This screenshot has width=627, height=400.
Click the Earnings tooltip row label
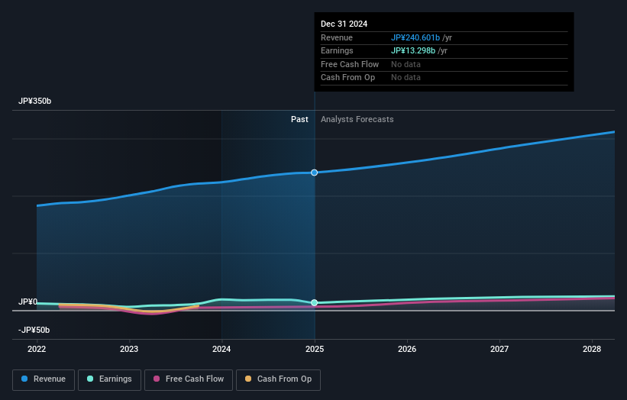[x=337, y=50]
